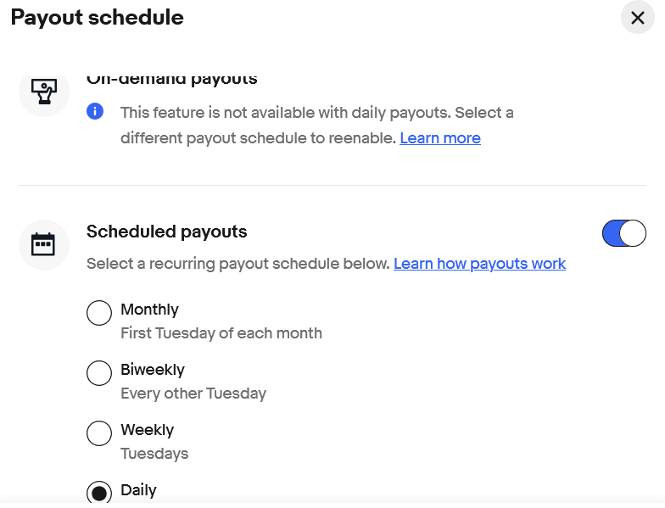Click the Tuesdays description under Weekly
The width and height of the screenshot is (665, 508).
(154, 454)
